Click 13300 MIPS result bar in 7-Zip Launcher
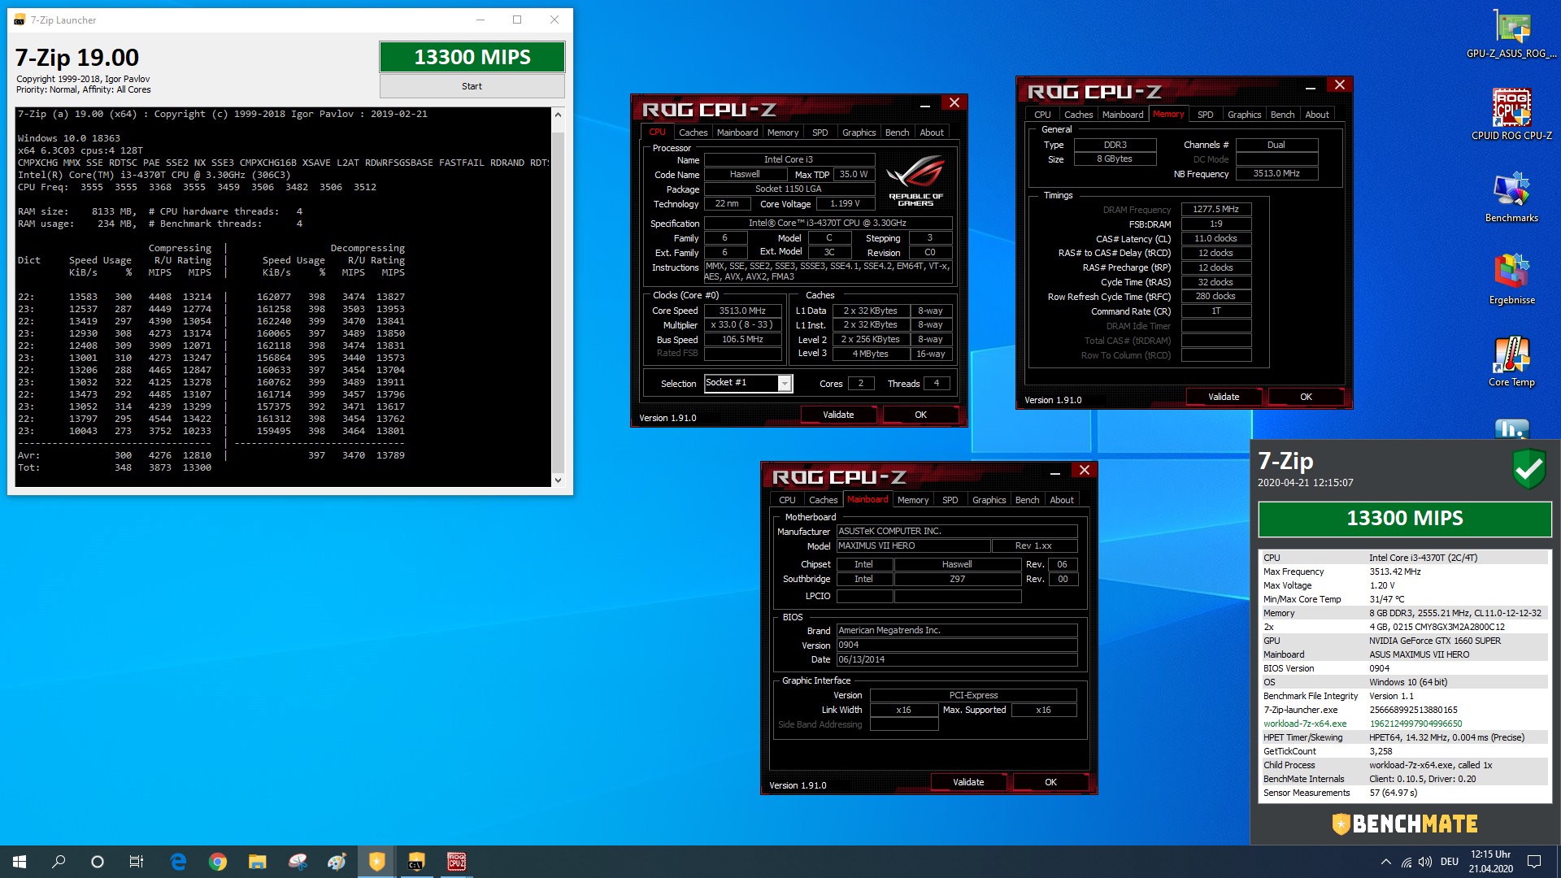The width and height of the screenshot is (1561, 878). click(x=472, y=57)
